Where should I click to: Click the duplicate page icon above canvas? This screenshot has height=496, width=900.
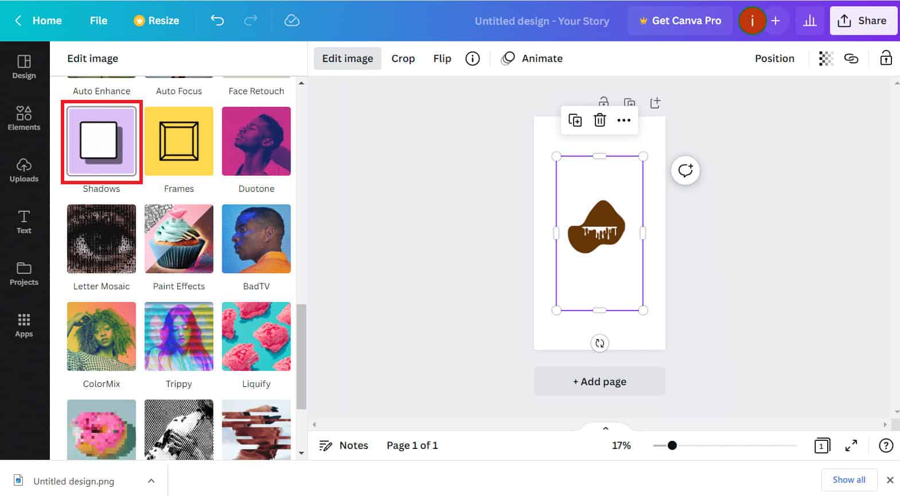pos(629,103)
